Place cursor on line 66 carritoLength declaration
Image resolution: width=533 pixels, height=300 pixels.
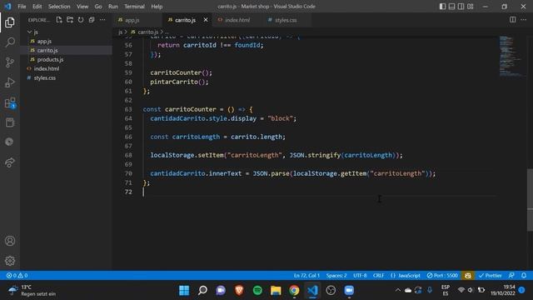pyautogui.click(x=217, y=137)
